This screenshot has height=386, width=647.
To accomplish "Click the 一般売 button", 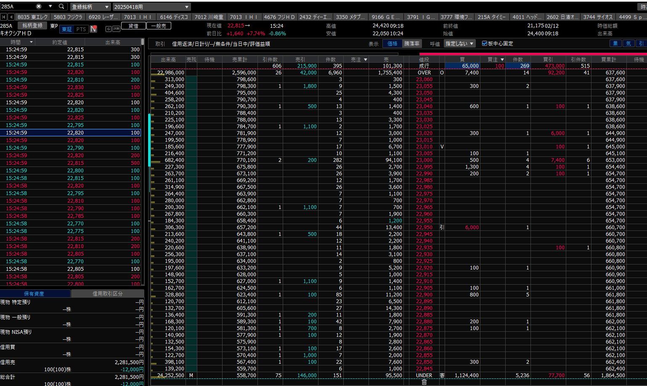I will point(159,26).
